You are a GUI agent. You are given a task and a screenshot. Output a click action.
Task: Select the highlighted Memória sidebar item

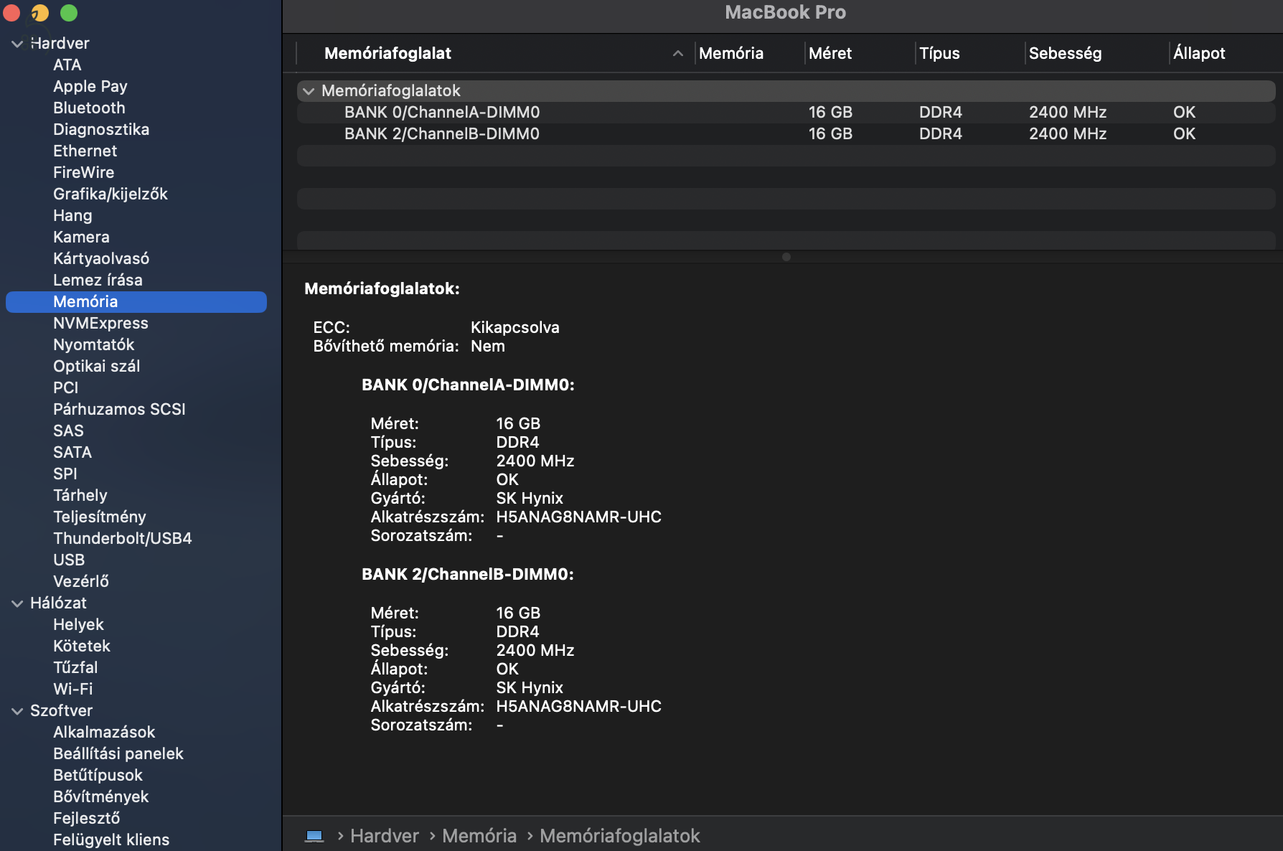(x=136, y=302)
